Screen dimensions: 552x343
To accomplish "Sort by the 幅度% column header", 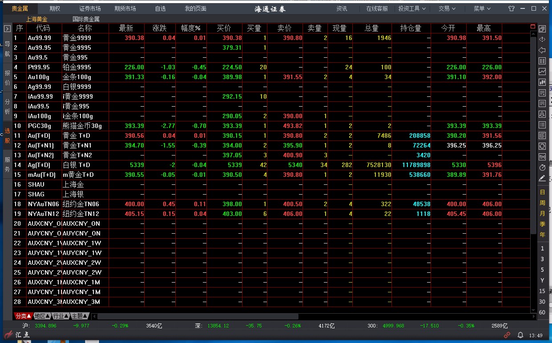I will 191,28.
